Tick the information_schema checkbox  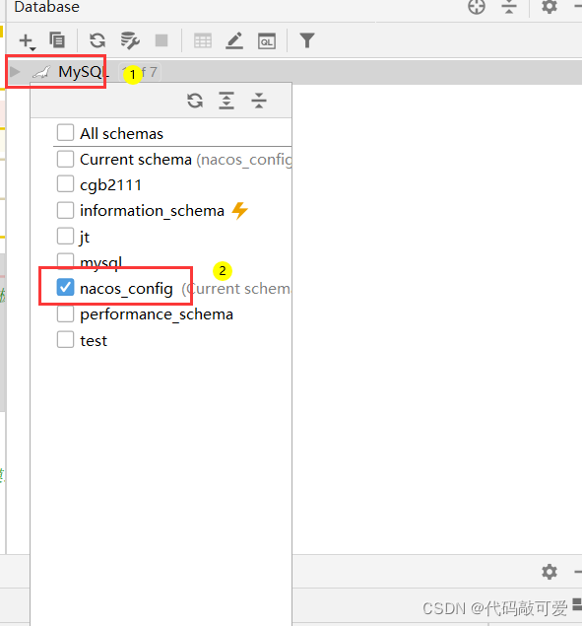tap(65, 210)
